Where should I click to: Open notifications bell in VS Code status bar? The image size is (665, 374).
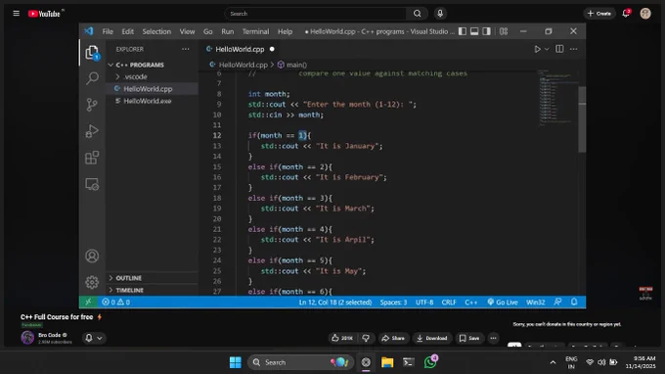click(574, 302)
